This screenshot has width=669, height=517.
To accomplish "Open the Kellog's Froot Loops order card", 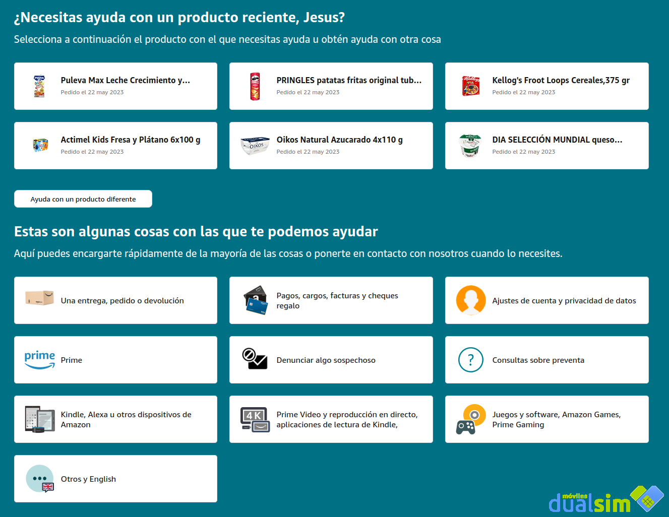I will point(546,86).
